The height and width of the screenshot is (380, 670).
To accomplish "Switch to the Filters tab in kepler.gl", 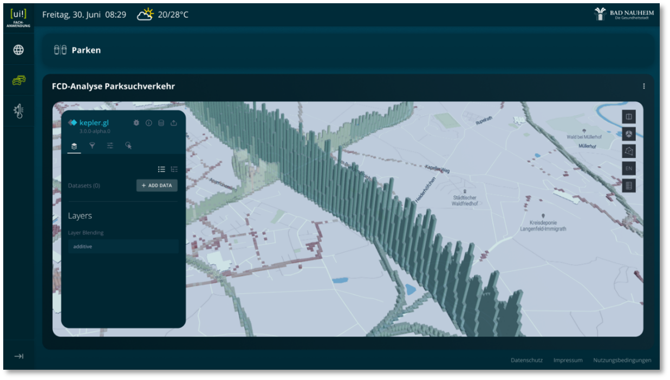I will click(92, 146).
